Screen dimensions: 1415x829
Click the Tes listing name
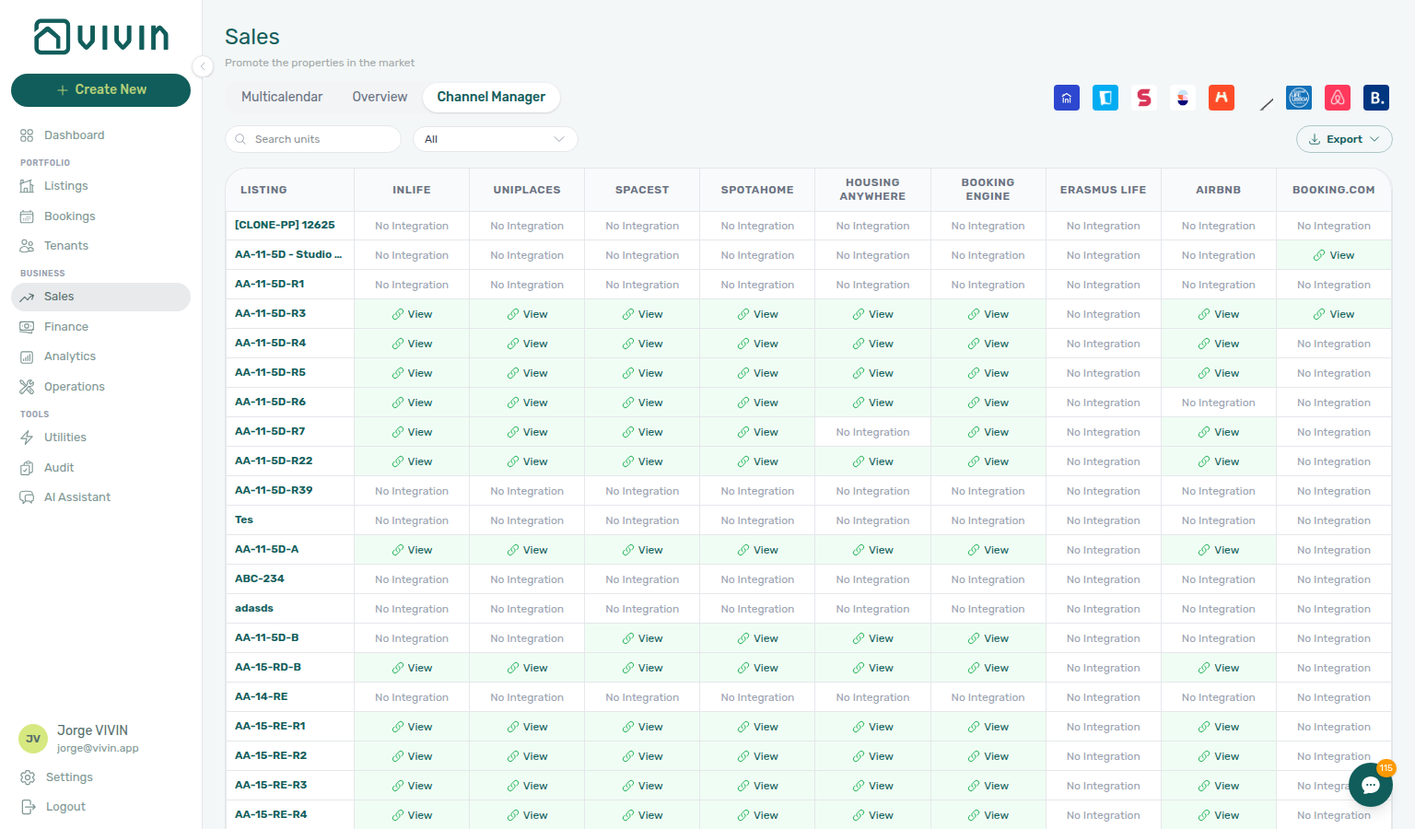[x=244, y=520]
